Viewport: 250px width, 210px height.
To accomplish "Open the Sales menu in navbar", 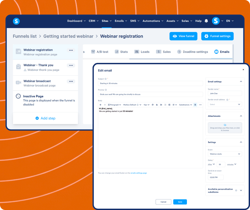I will tap(187, 21).
